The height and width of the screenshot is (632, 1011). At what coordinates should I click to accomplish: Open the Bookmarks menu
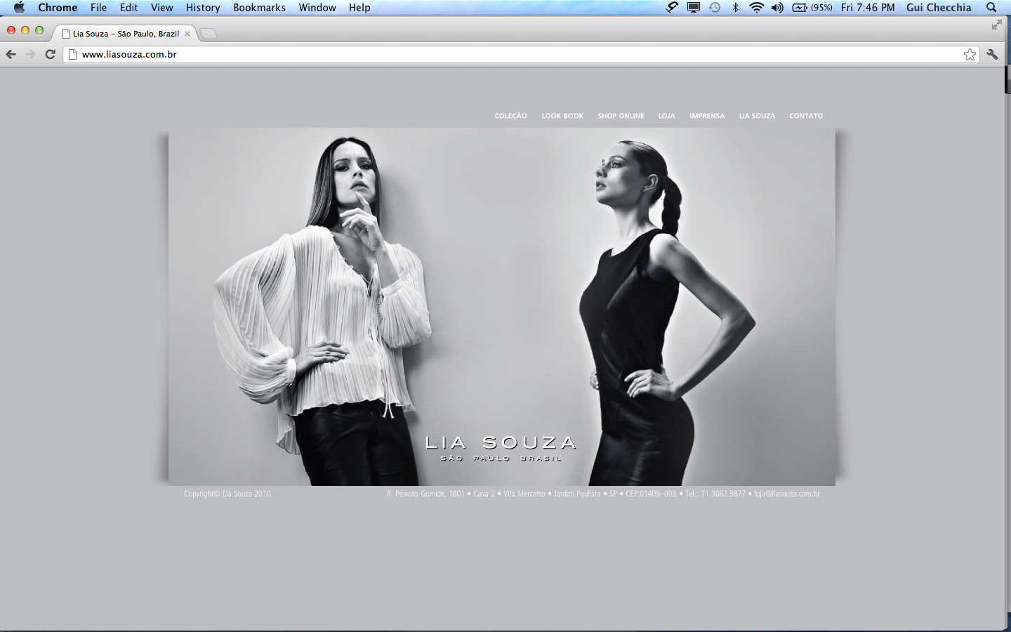point(259,7)
